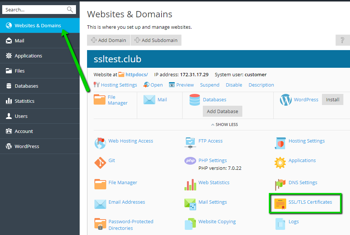Click the Password-Protected Directories folder icon
The height and width of the screenshot is (235, 350).
point(100,224)
